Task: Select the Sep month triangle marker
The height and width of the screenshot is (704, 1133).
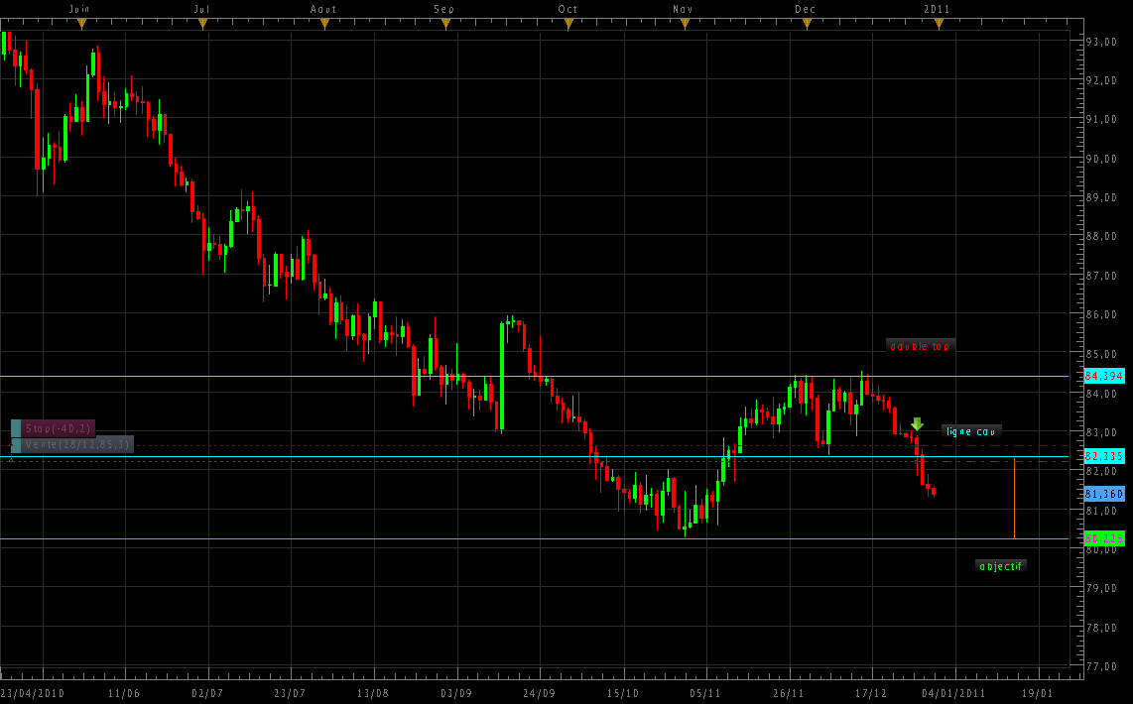Action: (x=445, y=25)
